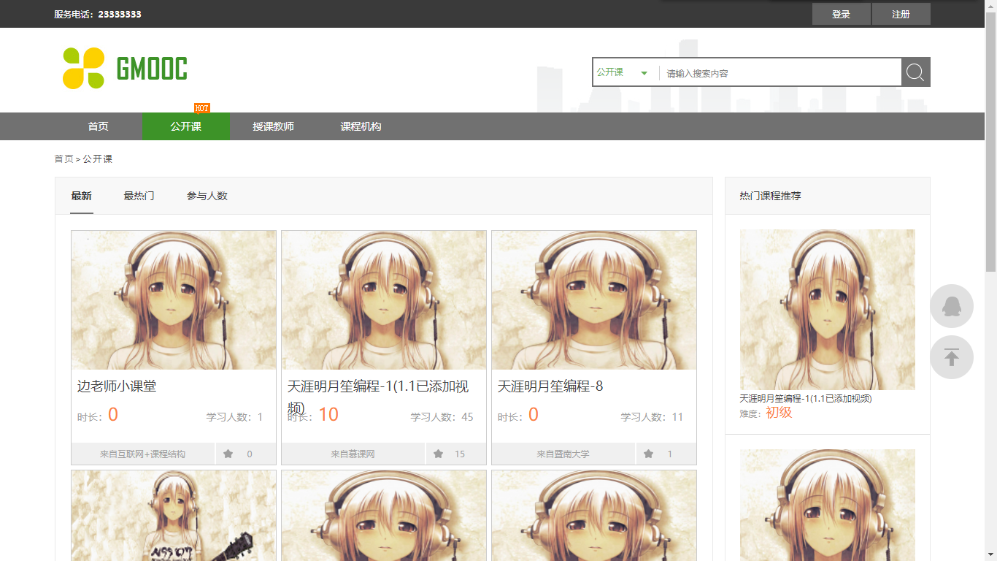Open course title 天涯明月笙编程-1(1.1已添加视频) in grid
The width and height of the screenshot is (997, 561).
click(x=378, y=395)
